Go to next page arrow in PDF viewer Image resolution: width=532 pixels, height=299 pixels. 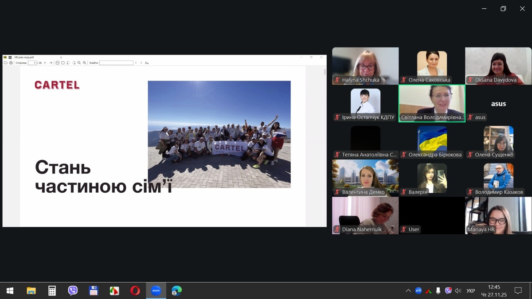[x=51, y=63]
